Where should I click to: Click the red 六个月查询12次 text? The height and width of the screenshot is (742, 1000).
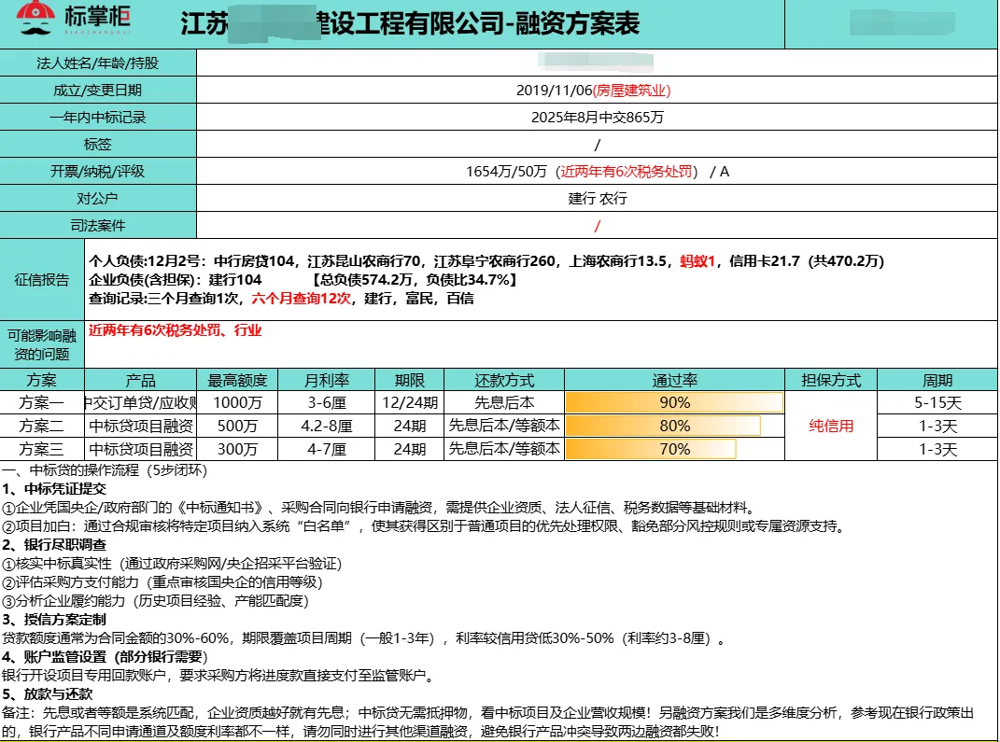pos(301,299)
